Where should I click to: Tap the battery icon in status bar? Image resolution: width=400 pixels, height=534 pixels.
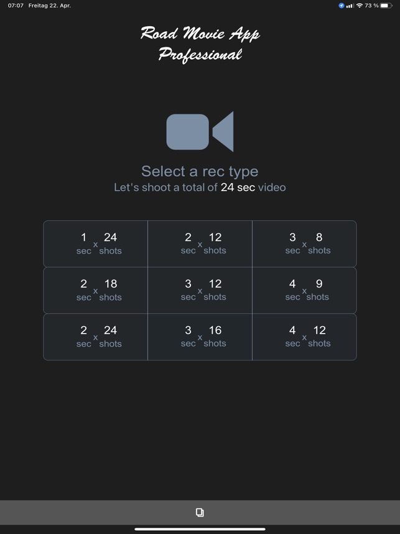click(386, 6)
